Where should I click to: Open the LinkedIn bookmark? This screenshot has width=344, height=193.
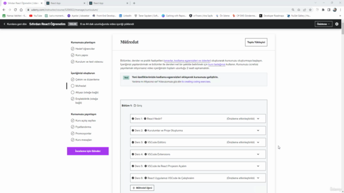pos(125,16)
